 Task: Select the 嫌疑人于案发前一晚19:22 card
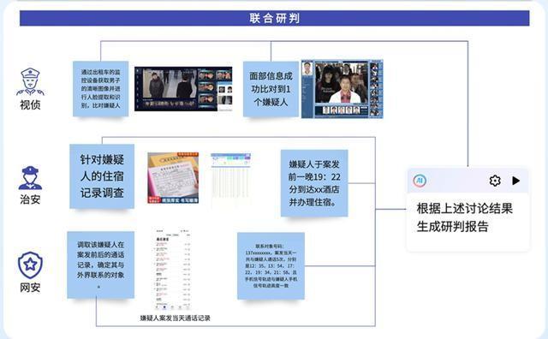(x=314, y=183)
